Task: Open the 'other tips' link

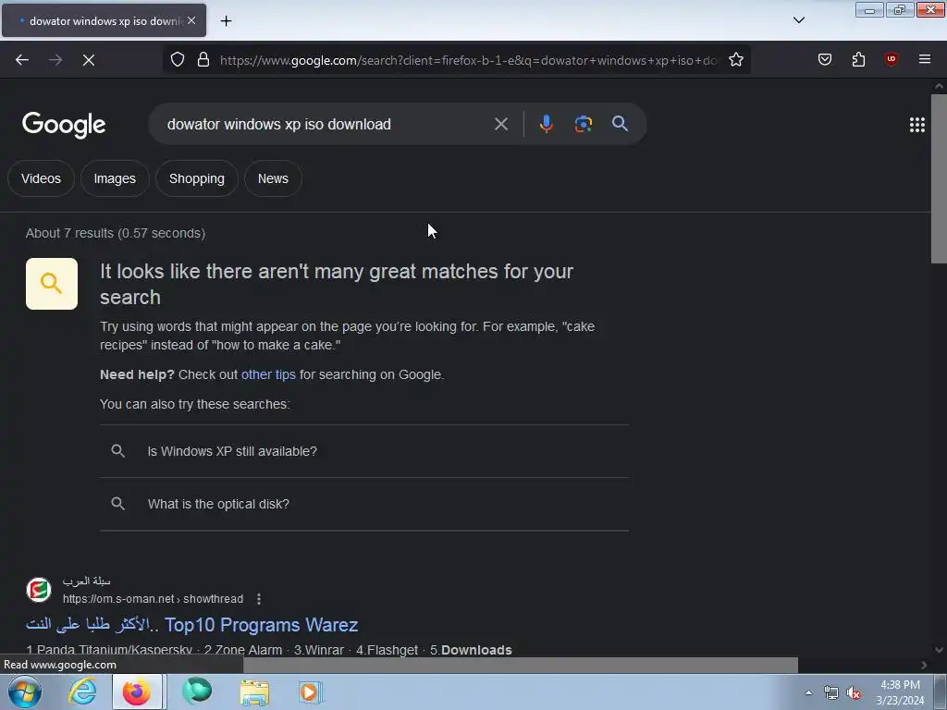Action: (268, 374)
